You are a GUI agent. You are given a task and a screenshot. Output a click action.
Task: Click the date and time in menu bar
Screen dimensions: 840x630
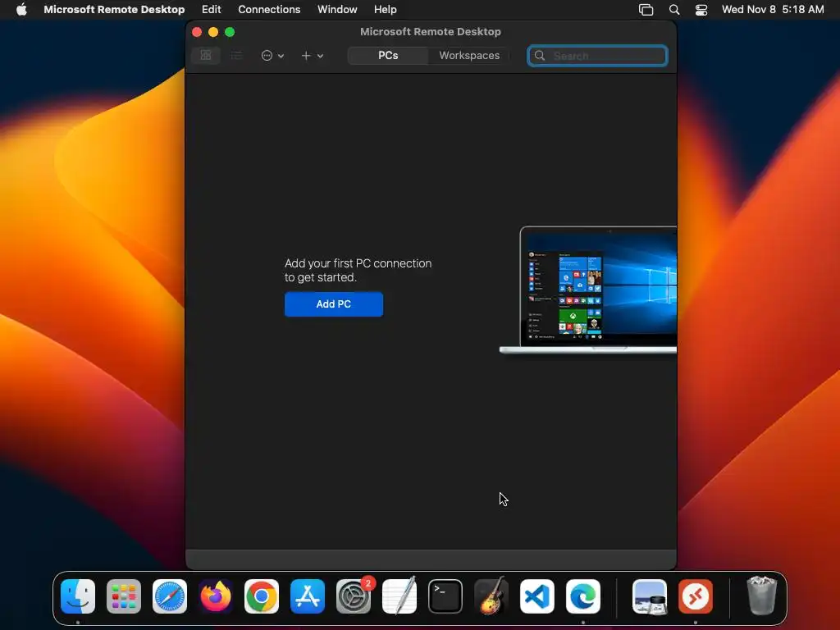tap(773, 10)
